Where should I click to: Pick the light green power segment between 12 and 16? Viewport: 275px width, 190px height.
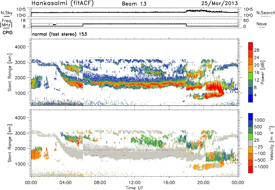(251, 76)
